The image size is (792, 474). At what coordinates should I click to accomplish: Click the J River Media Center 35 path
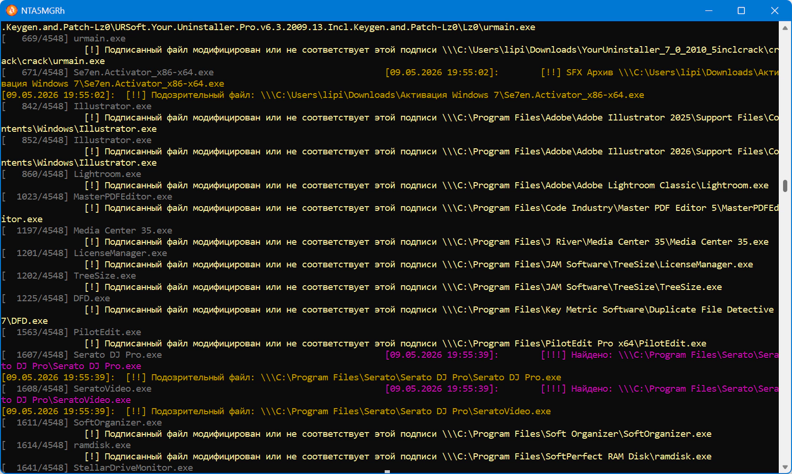(x=605, y=242)
